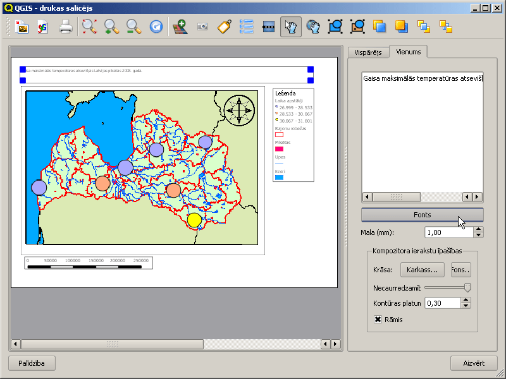The height and width of the screenshot is (379, 506).
Task: Click the label text box rightmost scroll arrow
Action: 478,197
